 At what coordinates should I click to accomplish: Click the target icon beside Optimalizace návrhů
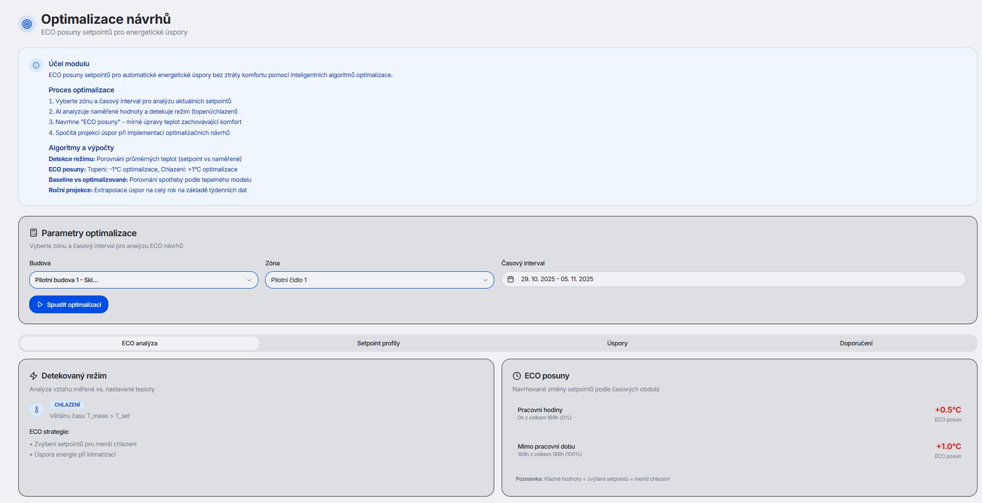point(27,24)
